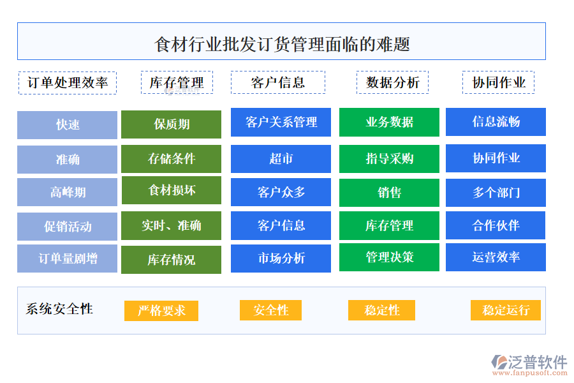
Task: Select the dashed header 客户信息
Action: 278,82
